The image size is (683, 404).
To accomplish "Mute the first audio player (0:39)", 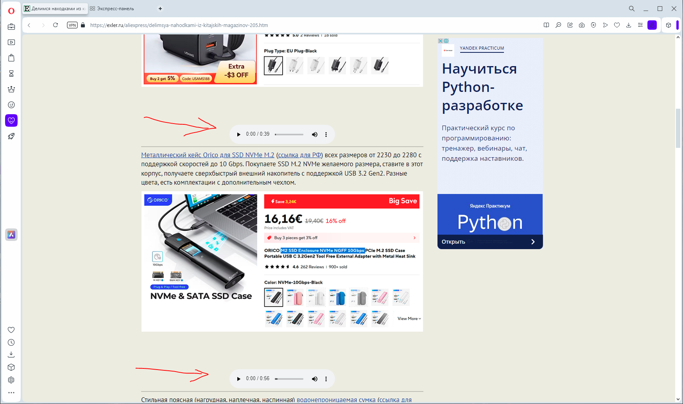I will click(x=314, y=135).
